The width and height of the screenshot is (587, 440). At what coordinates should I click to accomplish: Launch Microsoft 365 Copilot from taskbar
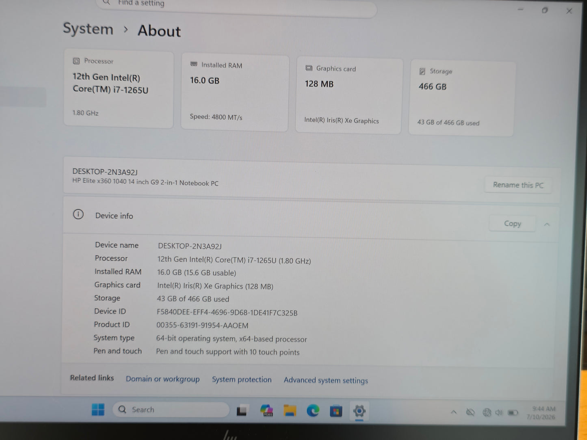pos(266,411)
